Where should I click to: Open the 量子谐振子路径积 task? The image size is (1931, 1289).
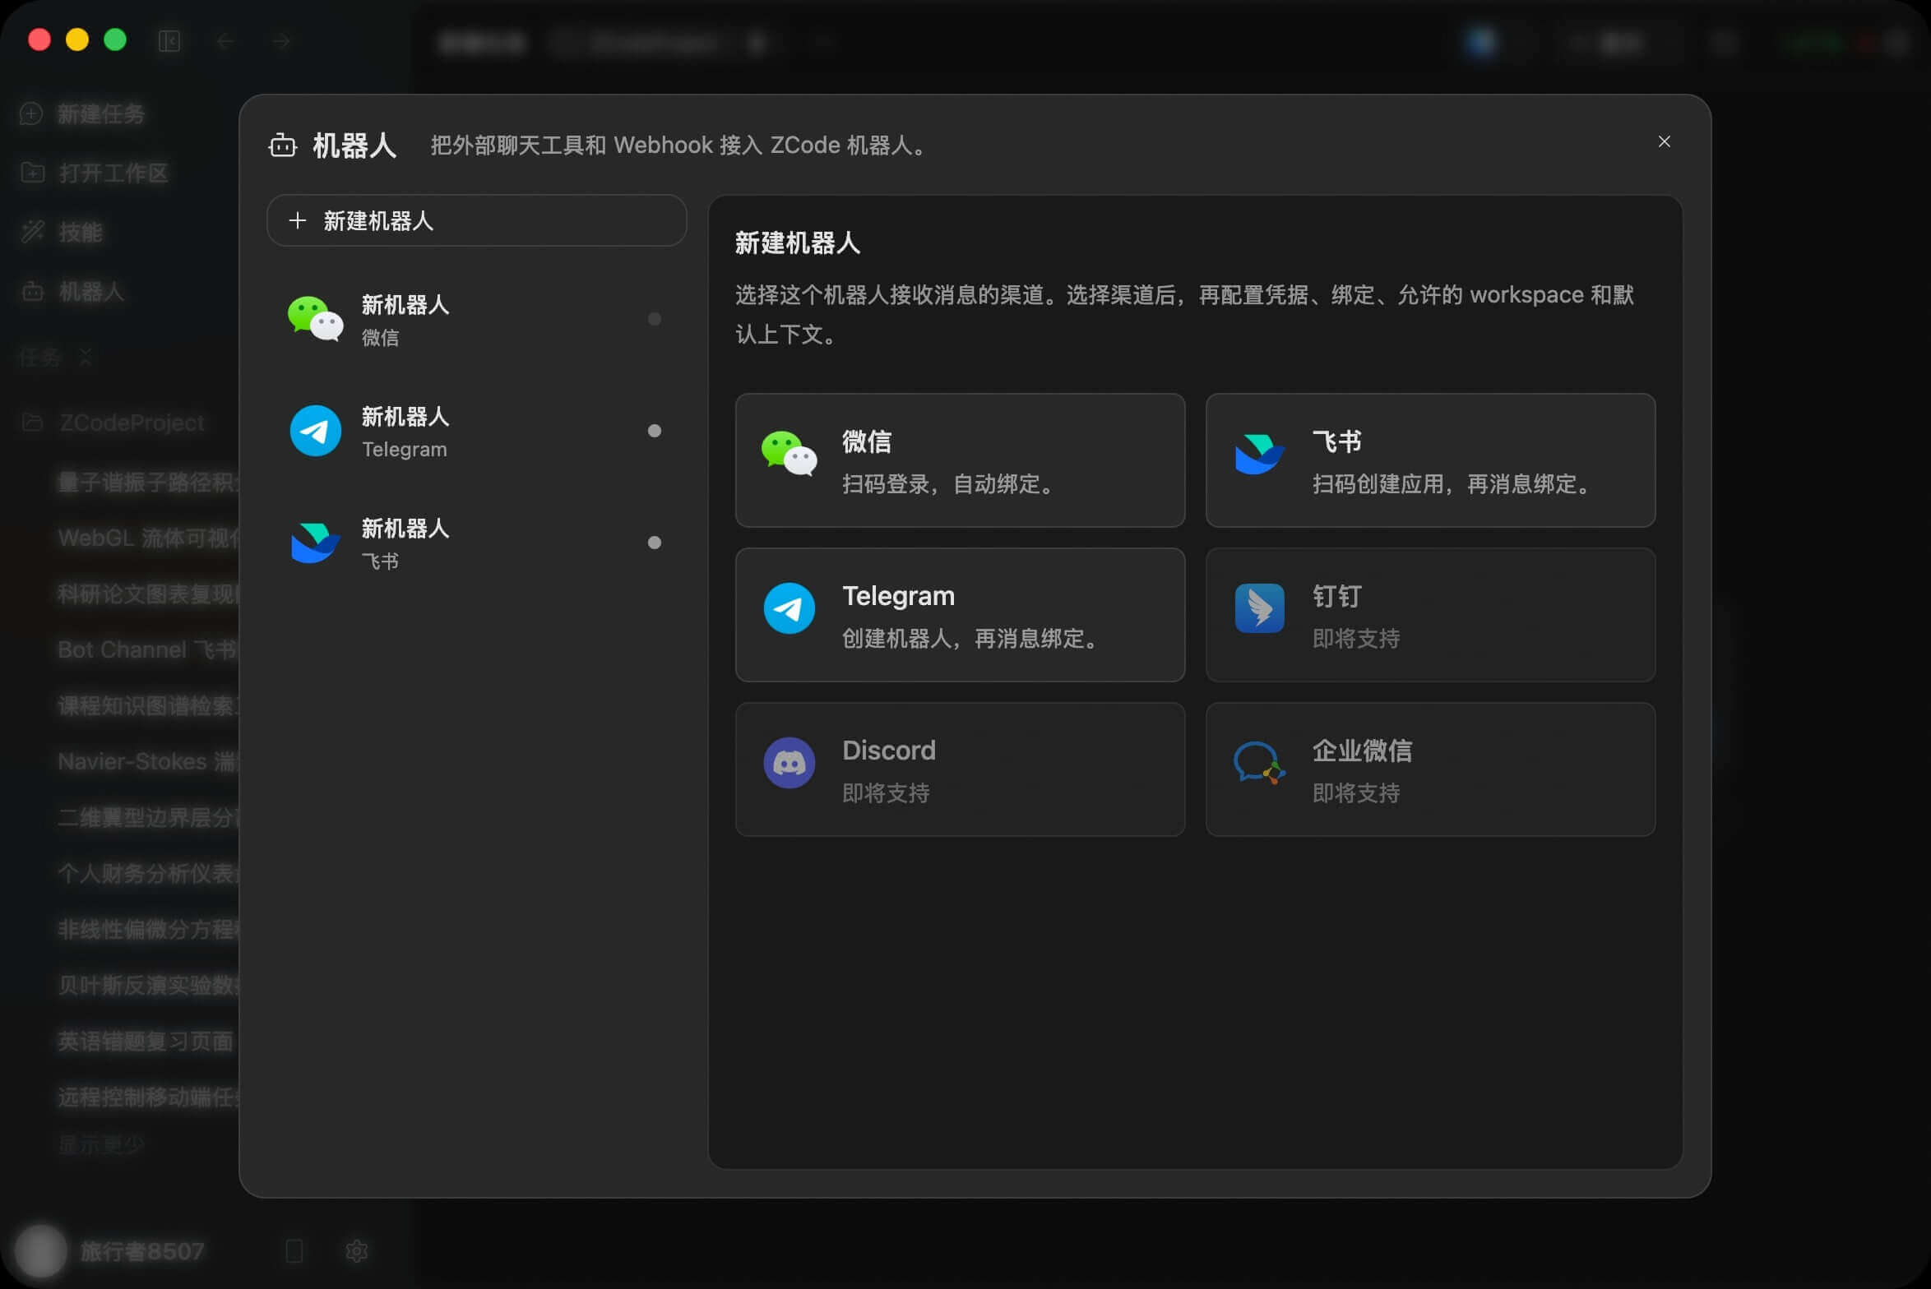pyautogui.click(x=148, y=482)
